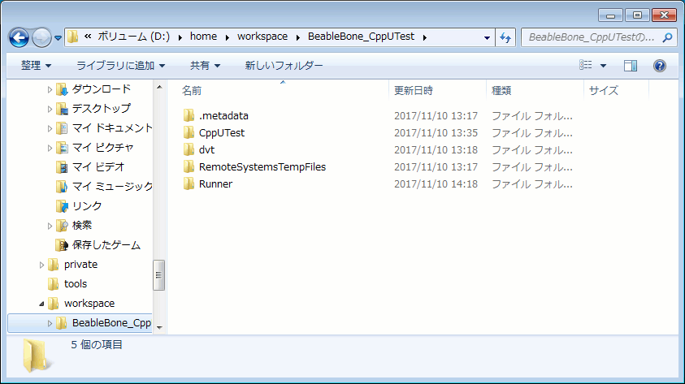Change view with the view icon

(x=585, y=66)
